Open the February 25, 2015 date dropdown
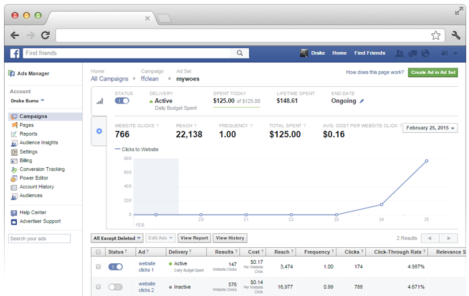This screenshot has height=296, width=469. pos(430,128)
